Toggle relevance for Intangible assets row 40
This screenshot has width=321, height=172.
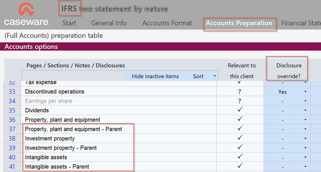coord(240,157)
